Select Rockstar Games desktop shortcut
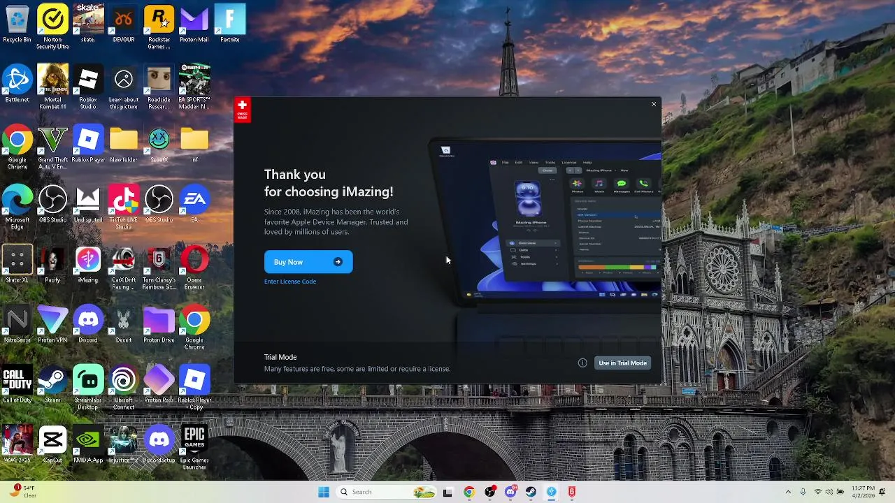The width and height of the screenshot is (895, 503). (x=159, y=27)
